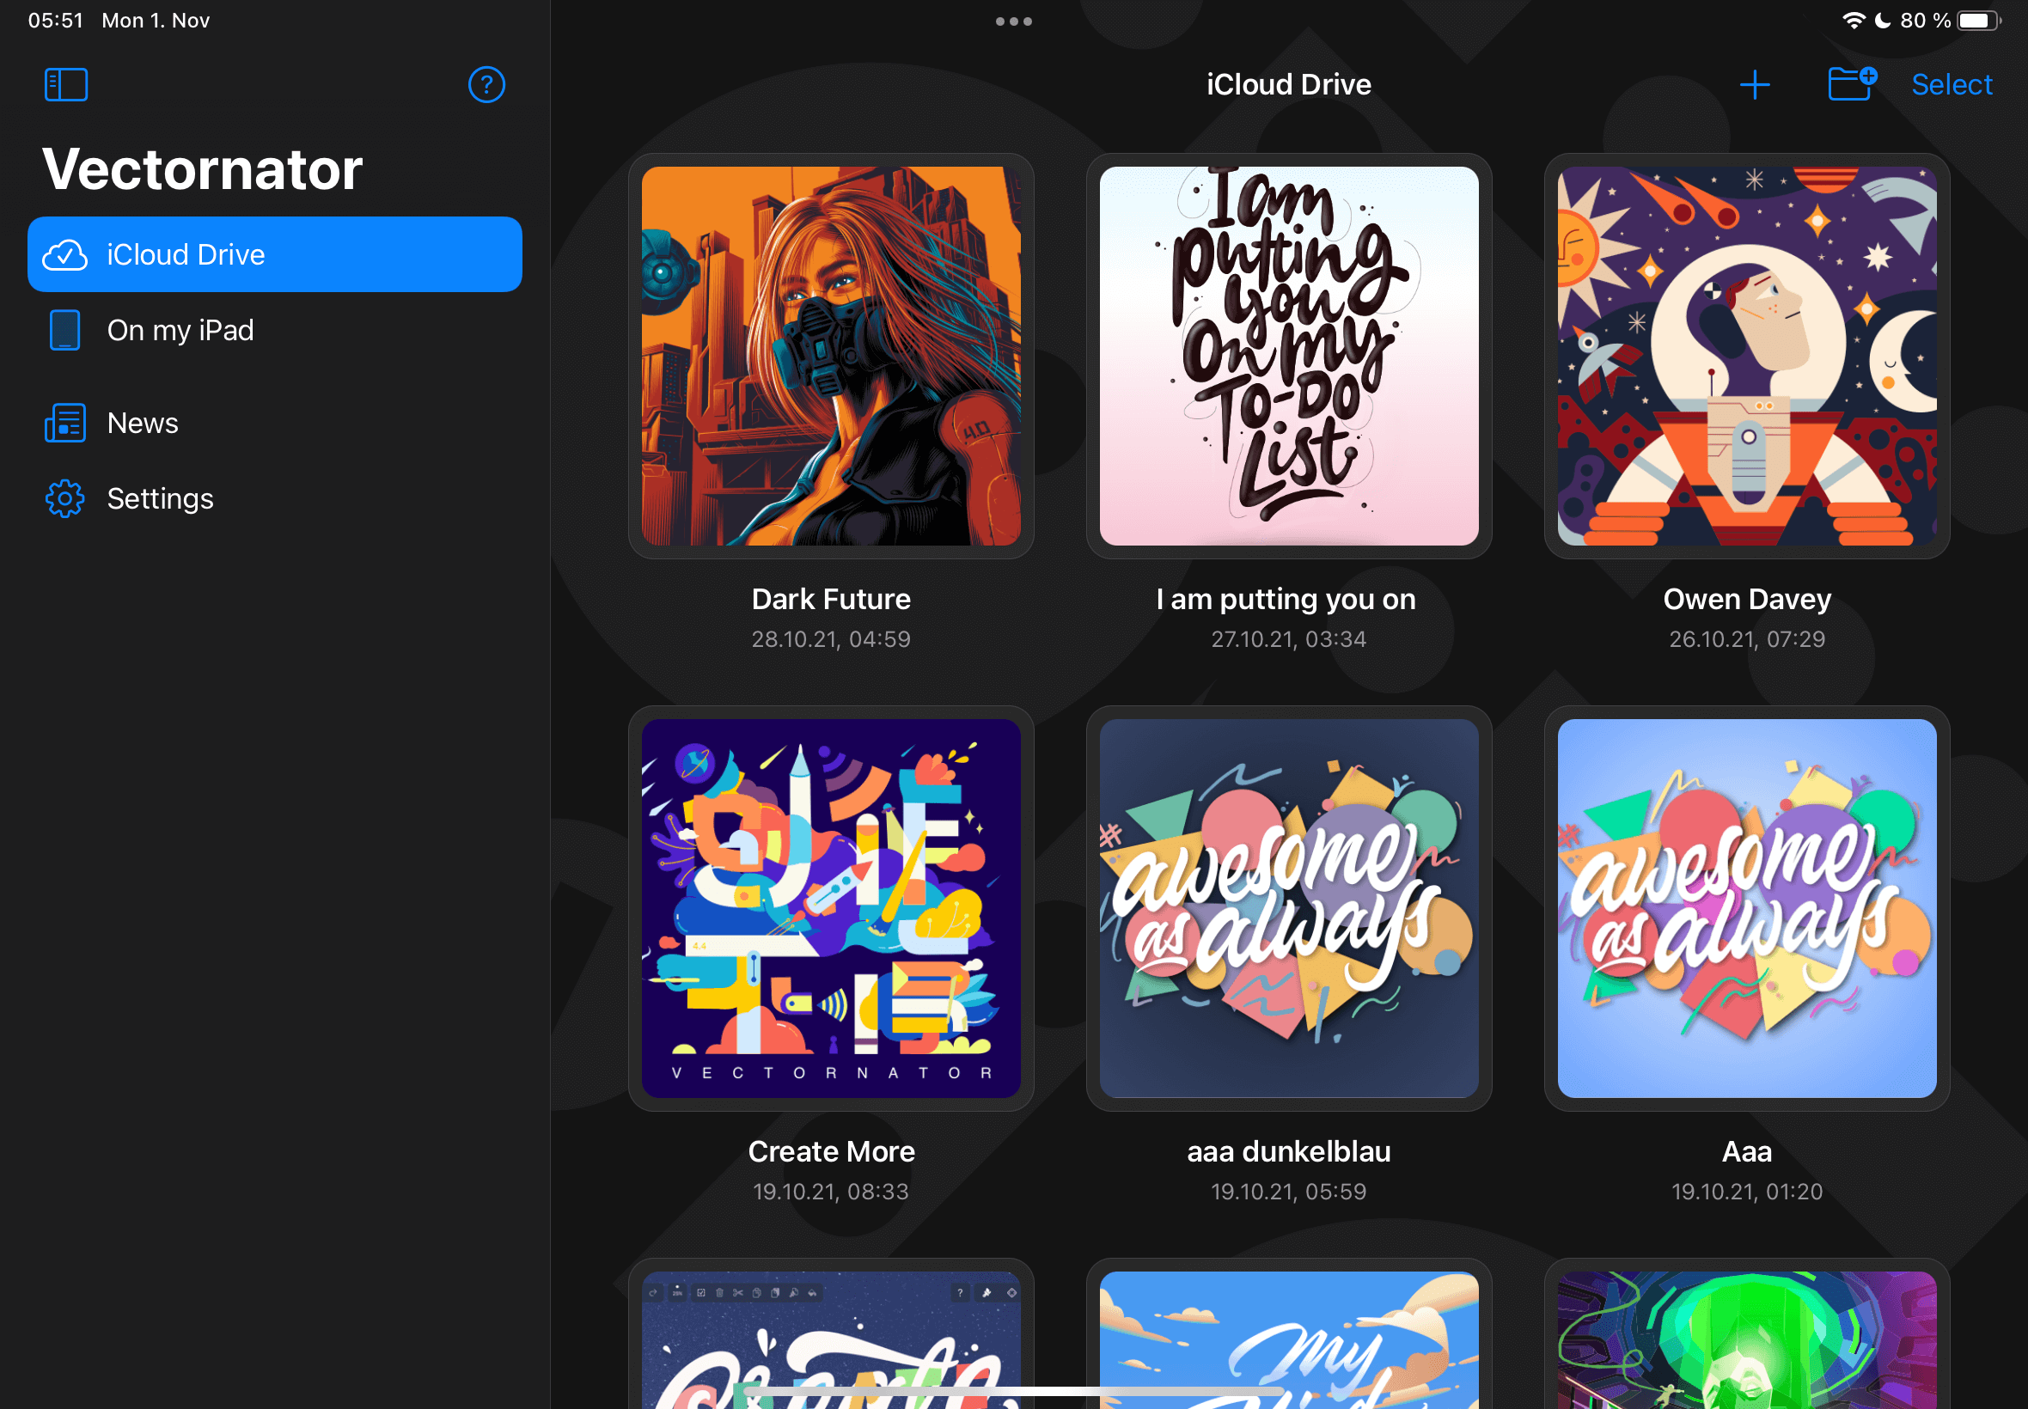Click the date '19.10.21, 05:59'

click(x=1288, y=1192)
